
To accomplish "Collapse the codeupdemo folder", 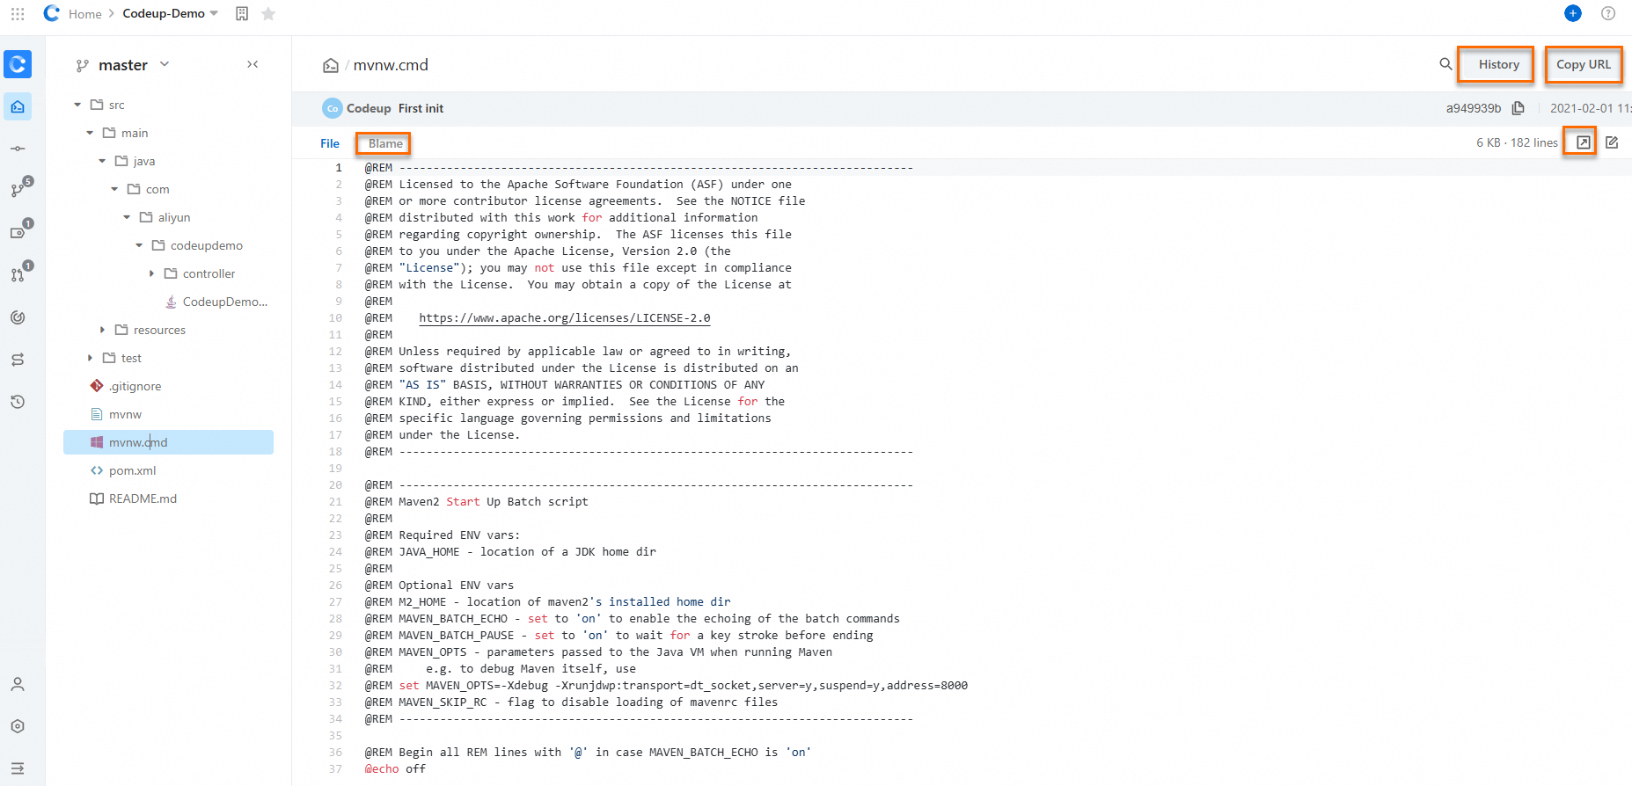I will click(139, 245).
